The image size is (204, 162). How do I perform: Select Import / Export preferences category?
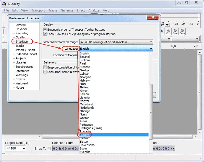25,50
